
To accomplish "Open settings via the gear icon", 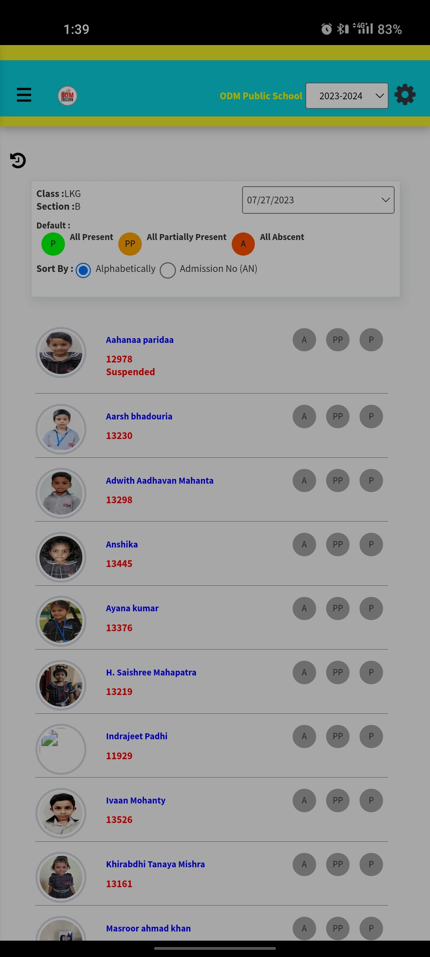I will [x=405, y=95].
